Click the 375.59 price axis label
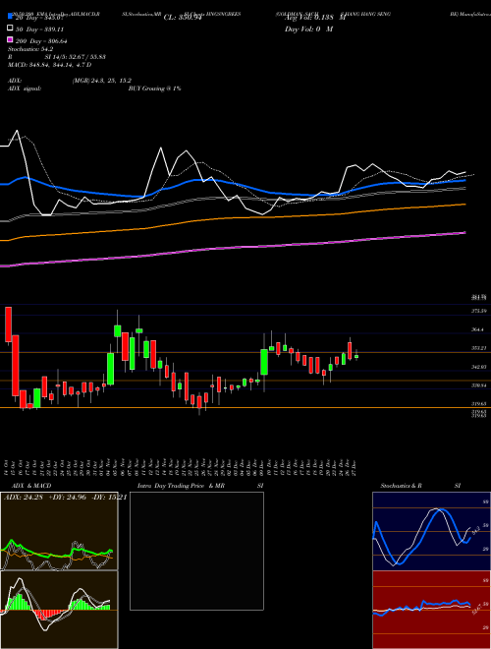 point(479,311)
